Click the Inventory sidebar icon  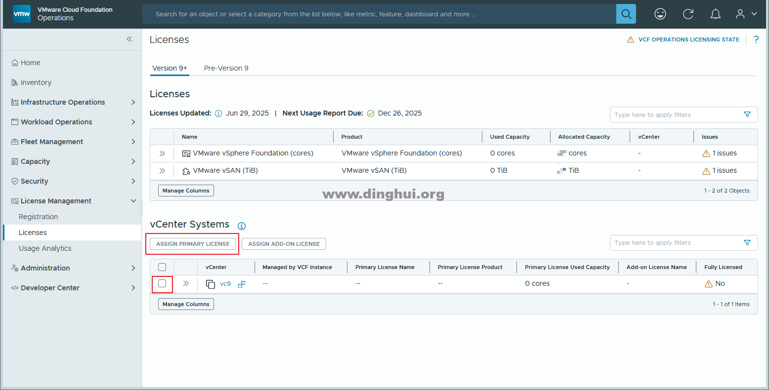15,82
